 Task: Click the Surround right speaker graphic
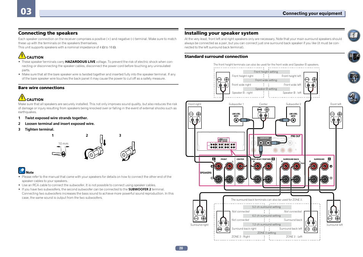pos(200,211)
